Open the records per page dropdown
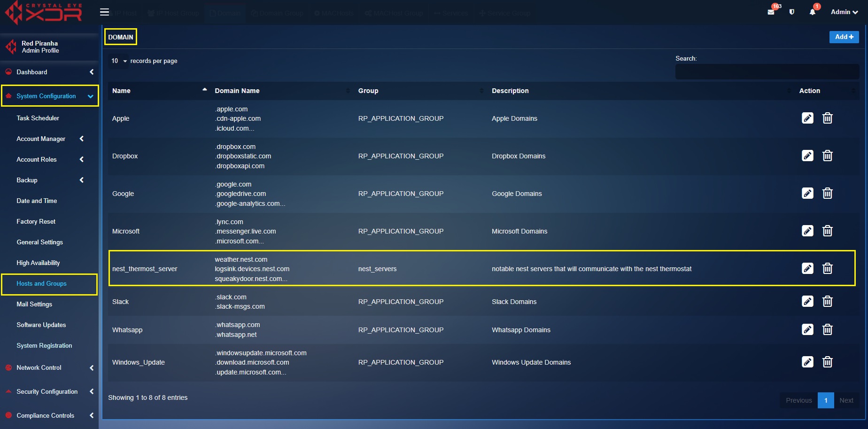Viewport: 868px width, 429px height. [118, 61]
